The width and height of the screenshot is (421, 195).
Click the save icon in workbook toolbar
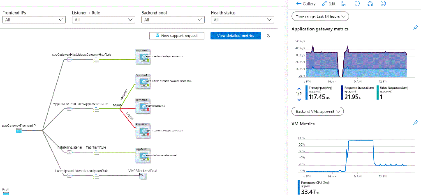(x=343, y=3)
